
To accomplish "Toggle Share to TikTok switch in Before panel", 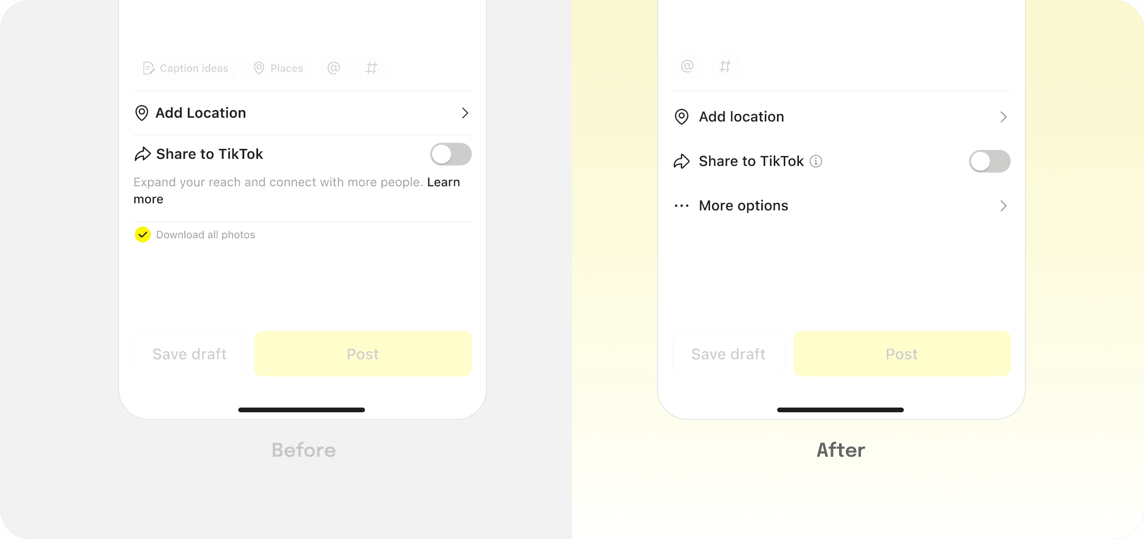I will 451,154.
